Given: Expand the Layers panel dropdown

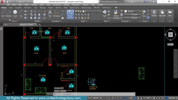Looking at the screenshot, I should (x=84, y=21).
